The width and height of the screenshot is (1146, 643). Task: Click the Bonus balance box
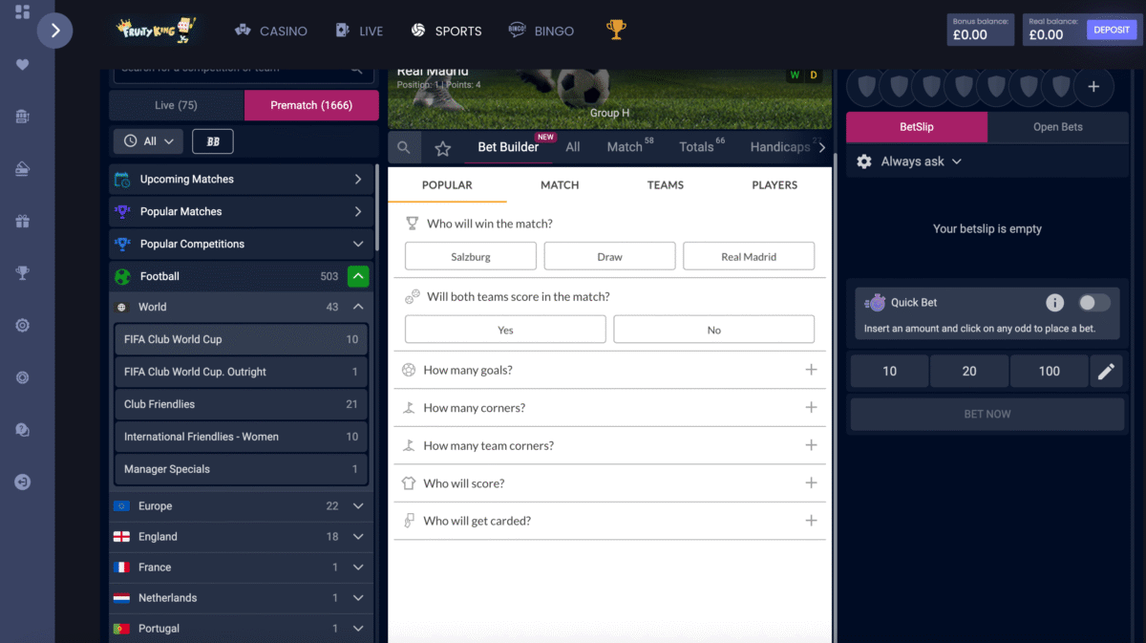pyautogui.click(x=981, y=30)
